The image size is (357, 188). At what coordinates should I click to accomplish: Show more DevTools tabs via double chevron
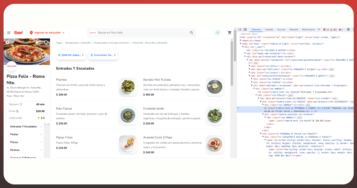[x=319, y=30]
